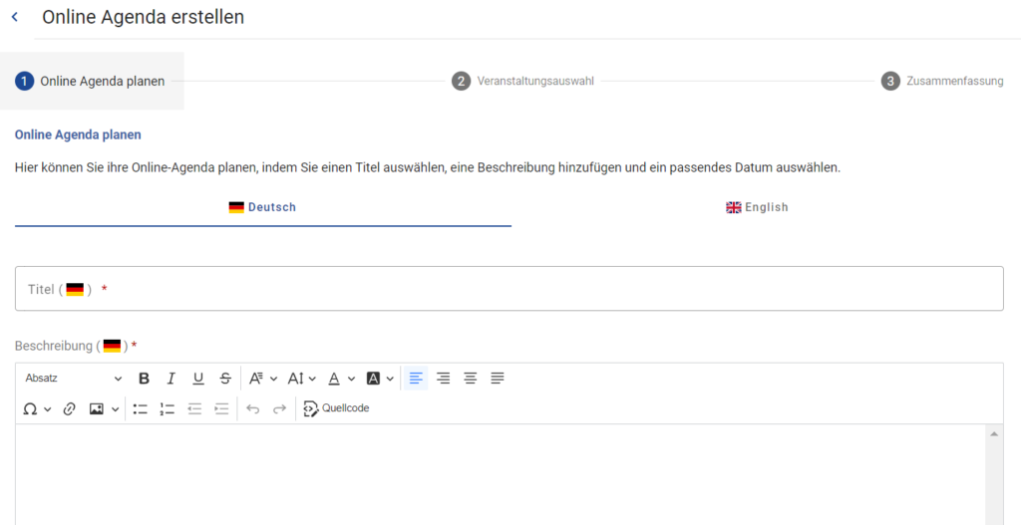Expand the special characters Omega dropdown
This screenshot has height=525, width=1021.
(37, 408)
